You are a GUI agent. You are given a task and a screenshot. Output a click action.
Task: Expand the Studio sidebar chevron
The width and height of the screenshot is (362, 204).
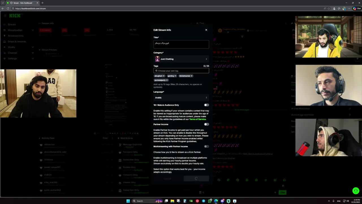(x=33, y=47)
